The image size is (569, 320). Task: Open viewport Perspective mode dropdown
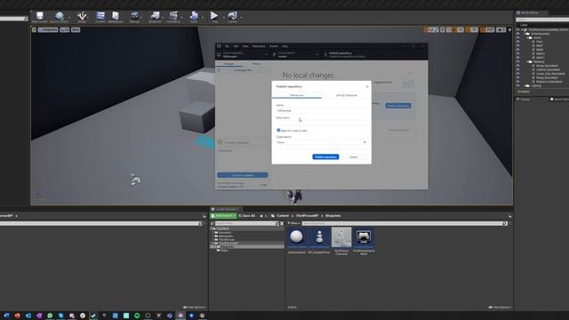tap(48, 29)
